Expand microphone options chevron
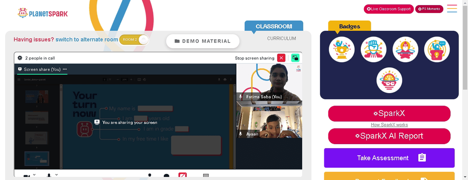This screenshot has width=468, height=180. tap(56, 175)
